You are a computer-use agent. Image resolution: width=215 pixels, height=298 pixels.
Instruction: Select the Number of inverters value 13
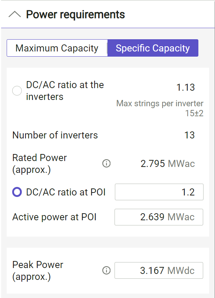(189, 135)
